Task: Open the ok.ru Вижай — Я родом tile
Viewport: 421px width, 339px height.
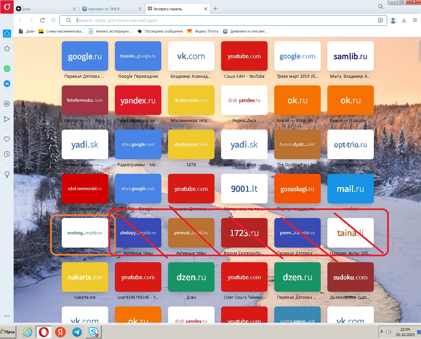Action: (x=351, y=100)
